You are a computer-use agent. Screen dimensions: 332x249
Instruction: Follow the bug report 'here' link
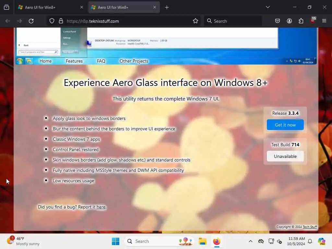pyautogui.click(x=101, y=207)
